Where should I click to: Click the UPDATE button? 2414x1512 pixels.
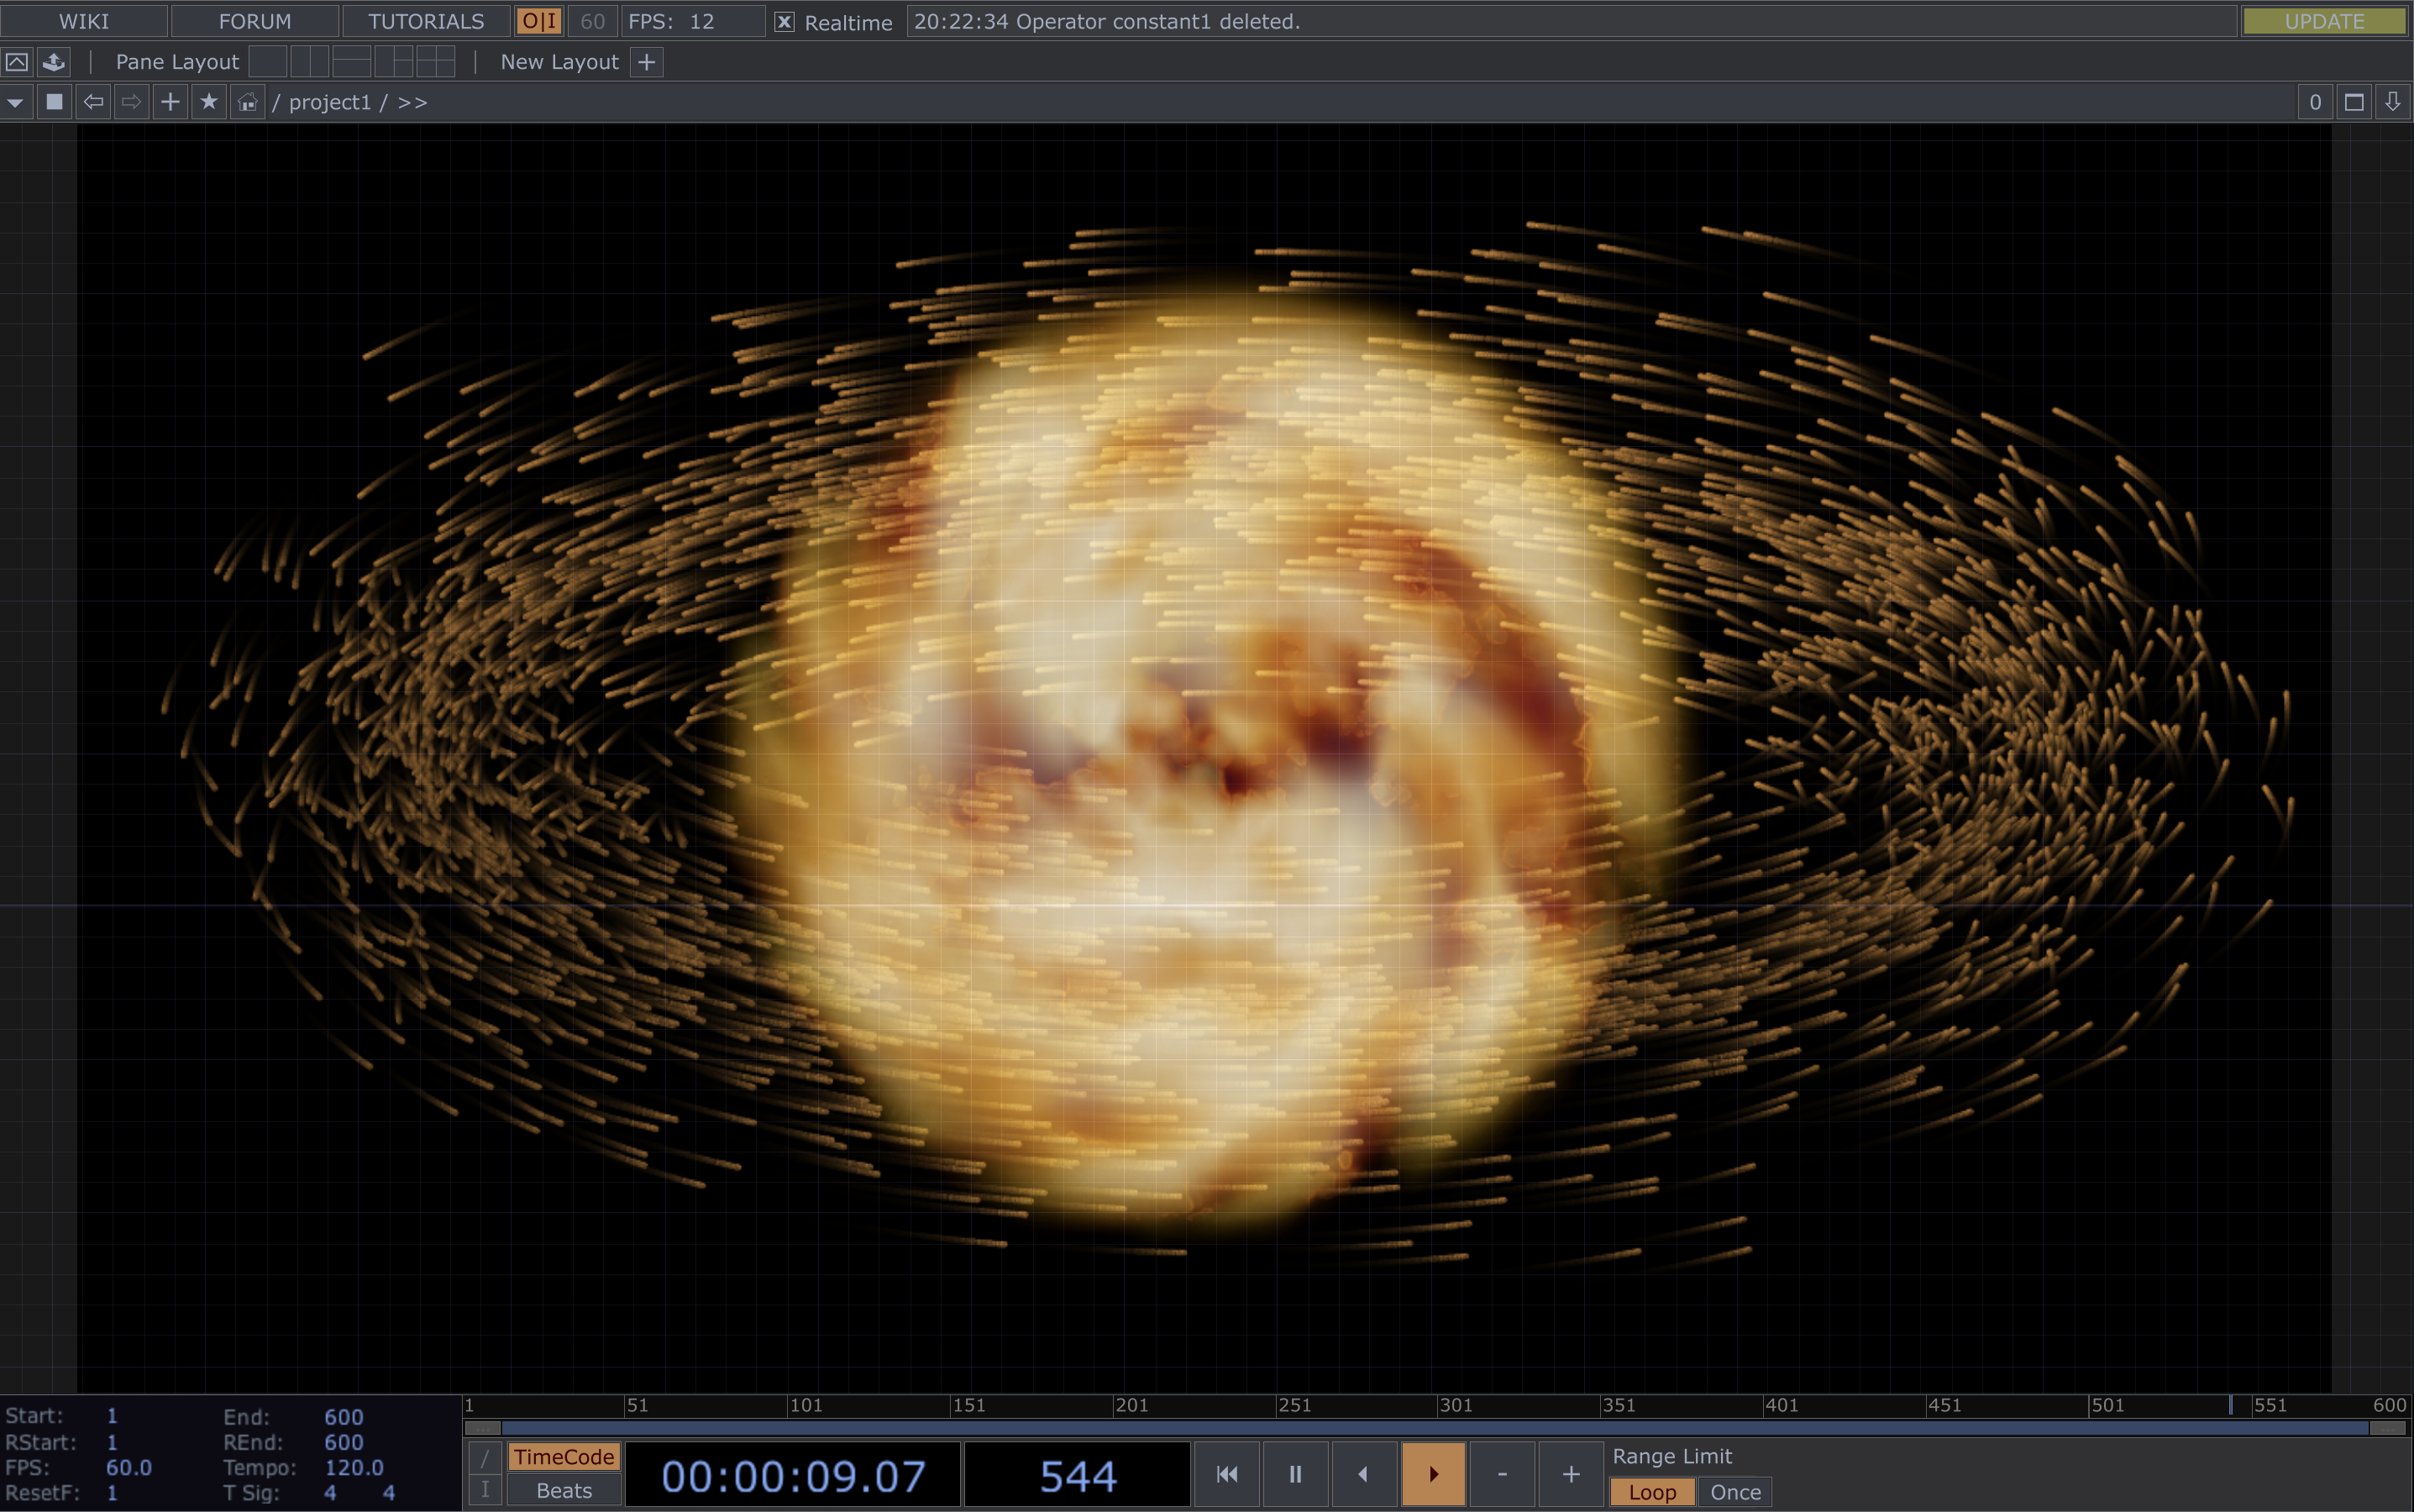[2324, 21]
